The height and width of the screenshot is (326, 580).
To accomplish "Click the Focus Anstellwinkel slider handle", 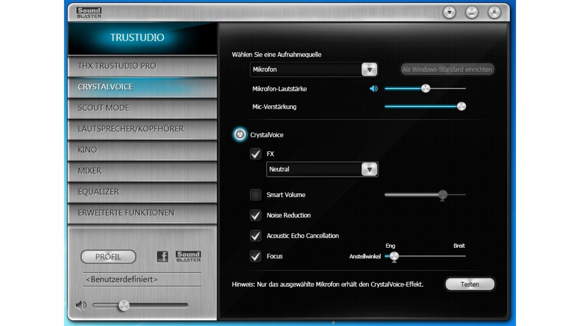I will click(x=394, y=256).
